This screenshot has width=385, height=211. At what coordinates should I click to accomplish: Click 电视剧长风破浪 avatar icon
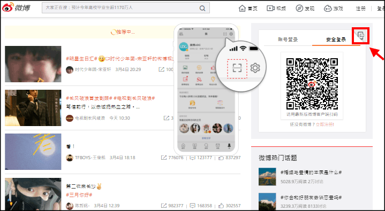pos(70,118)
